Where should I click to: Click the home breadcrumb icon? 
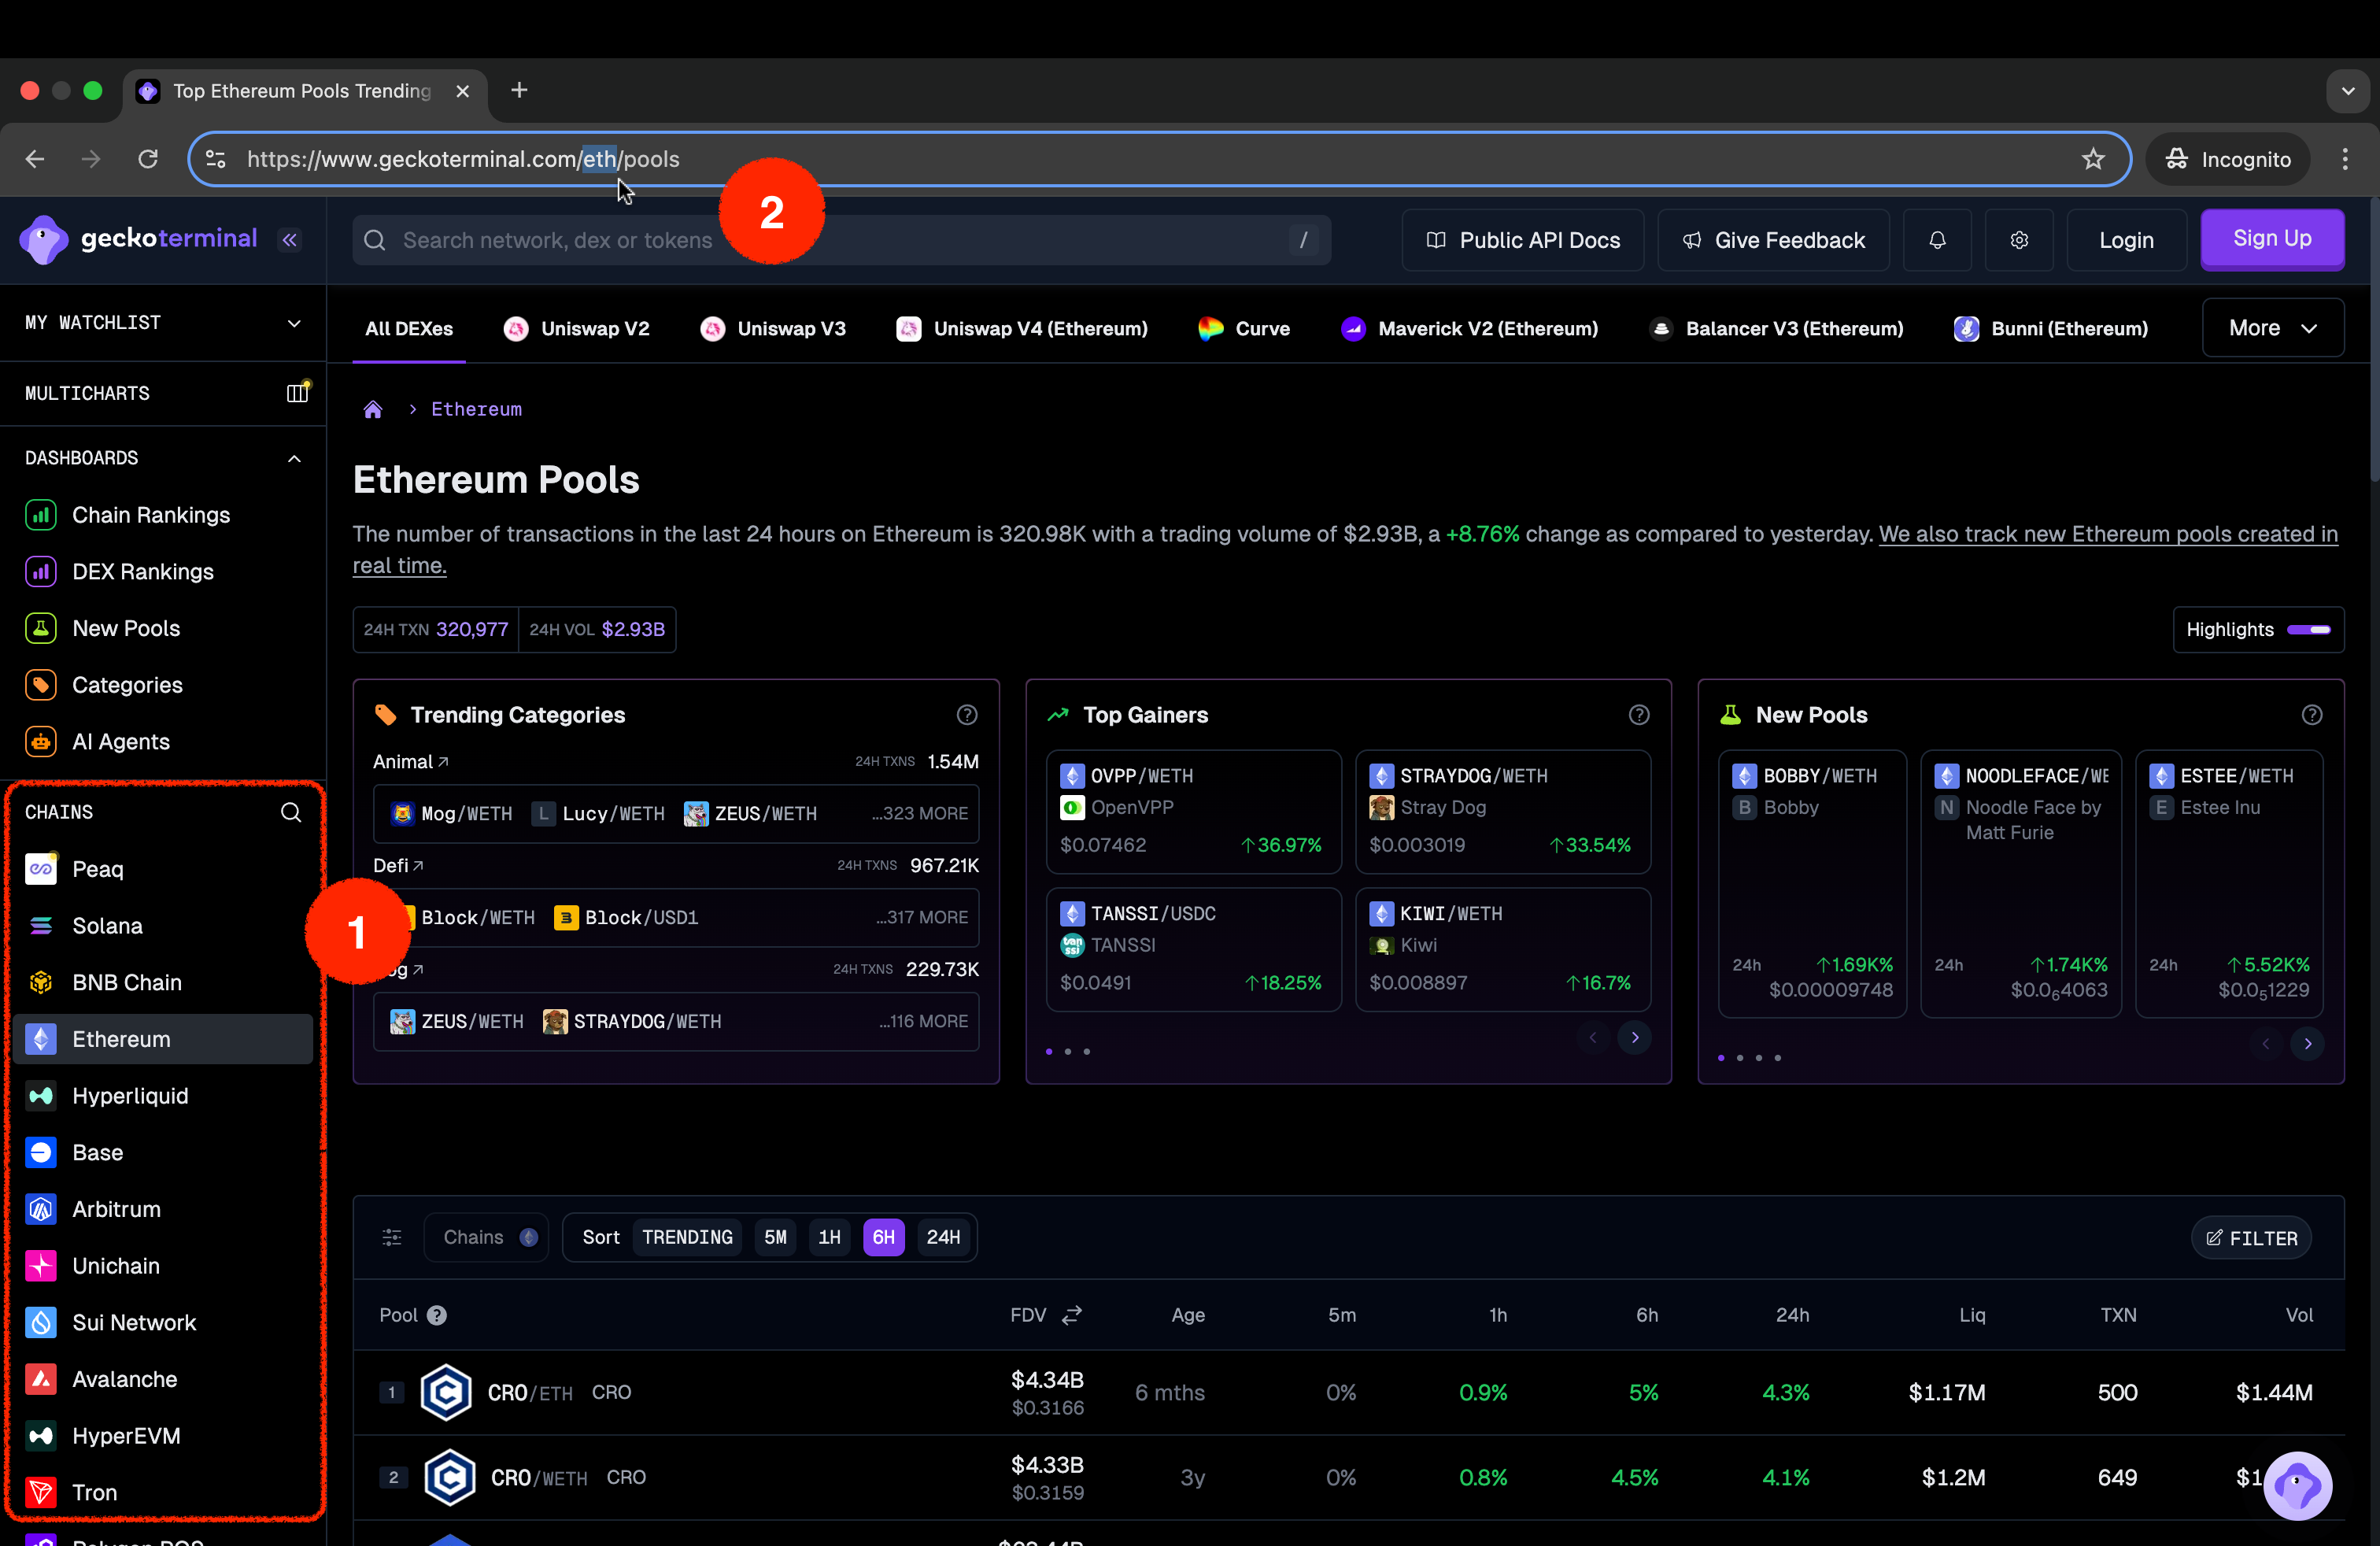(373, 409)
